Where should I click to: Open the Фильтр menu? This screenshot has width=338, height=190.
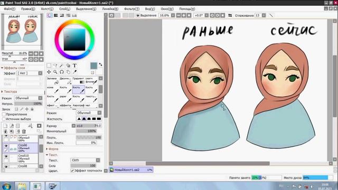coord(132,9)
